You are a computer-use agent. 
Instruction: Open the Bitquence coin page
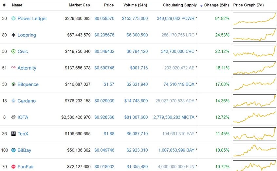28,84
